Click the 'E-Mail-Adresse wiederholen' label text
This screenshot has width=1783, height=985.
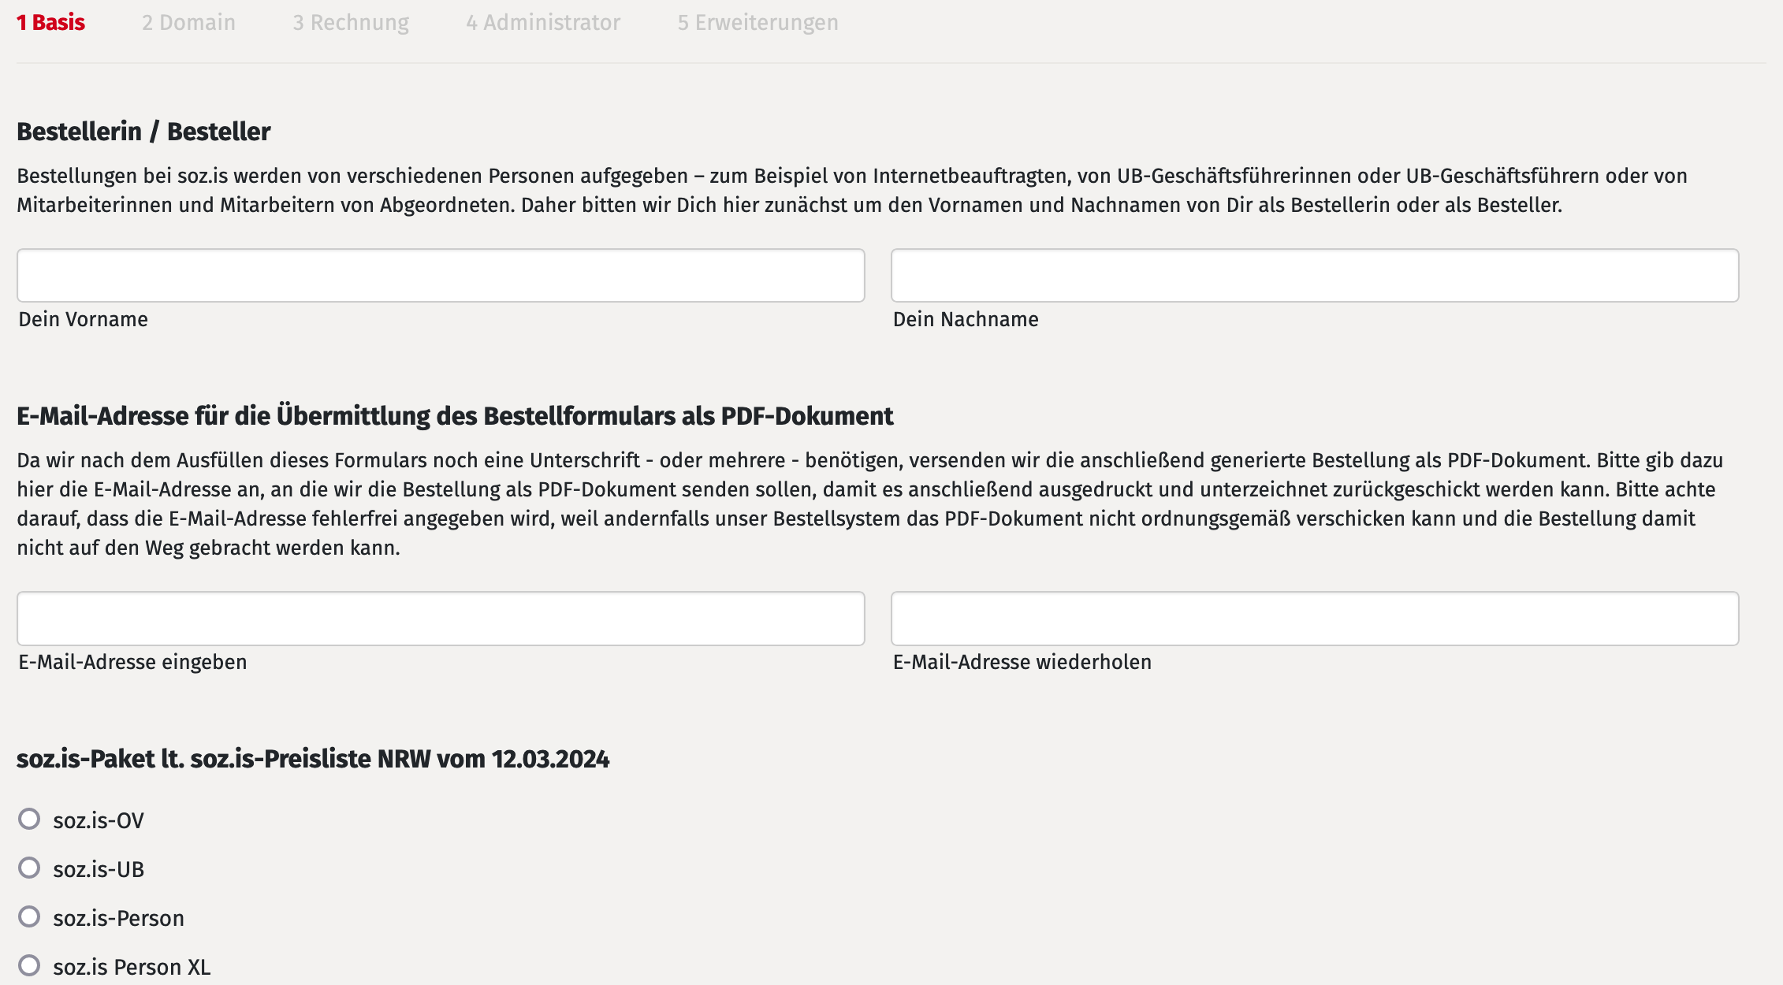point(1022,662)
